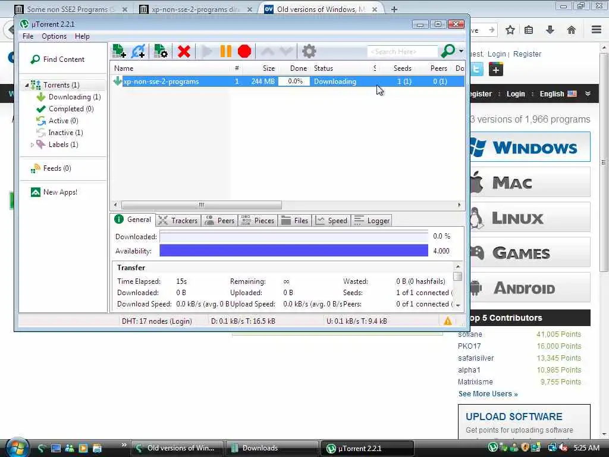609x457 pixels.
Task: Sort by Done column header
Action: coord(299,68)
